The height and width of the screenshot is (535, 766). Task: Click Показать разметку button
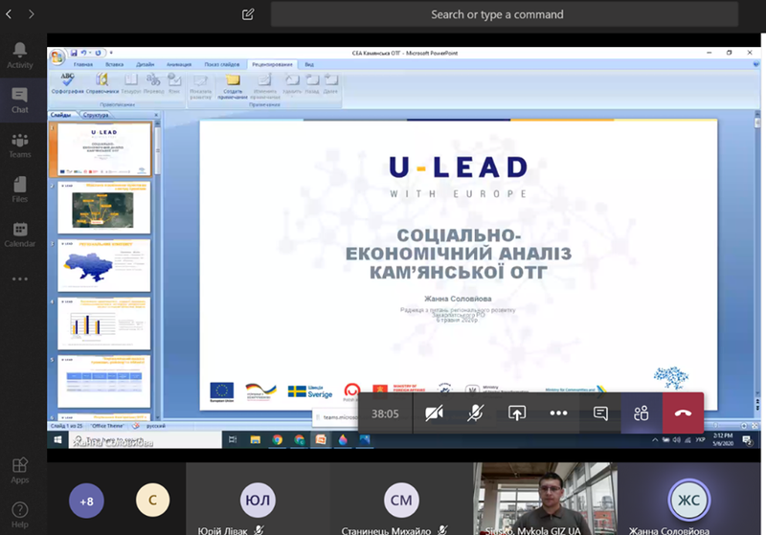tap(200, 86)
